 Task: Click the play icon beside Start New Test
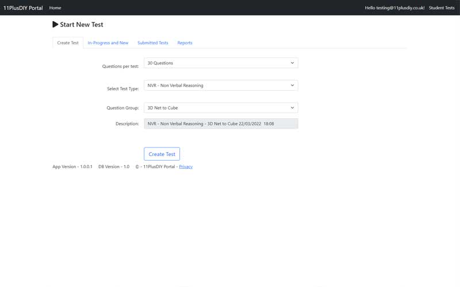55,25
